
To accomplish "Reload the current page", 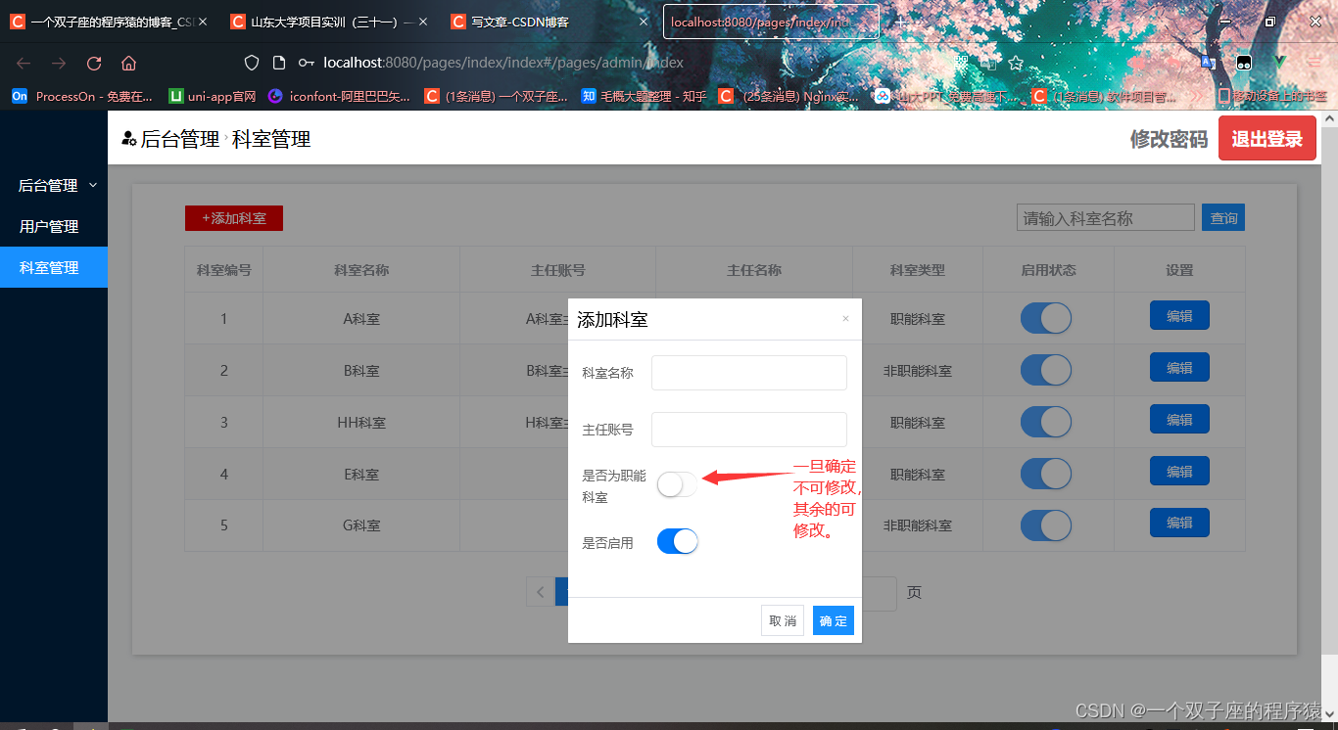I will (x=94, y=63).
